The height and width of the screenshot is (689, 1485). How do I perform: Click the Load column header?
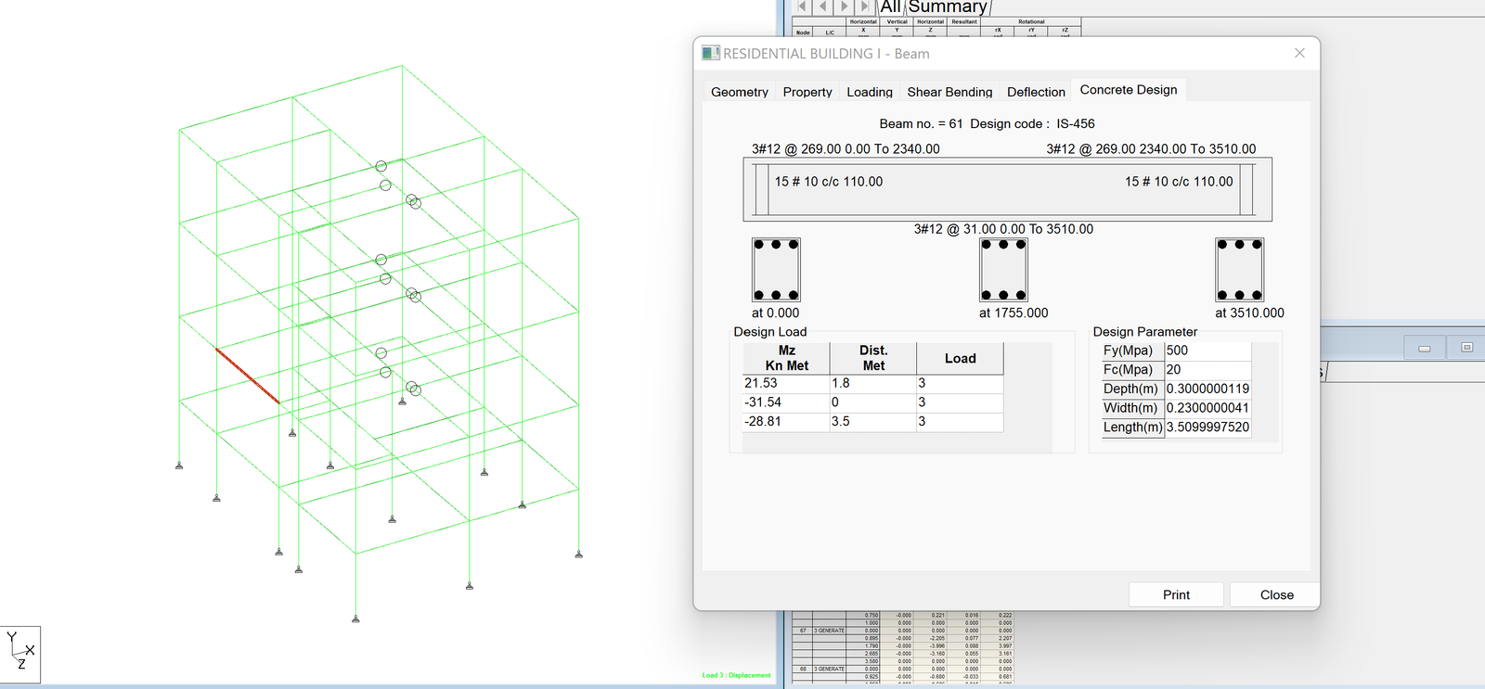(960, 358)
